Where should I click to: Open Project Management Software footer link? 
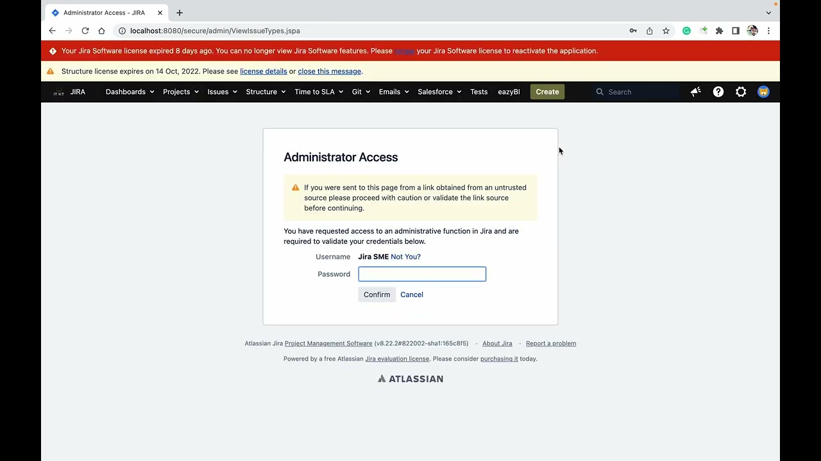click(x=328, y=344)
